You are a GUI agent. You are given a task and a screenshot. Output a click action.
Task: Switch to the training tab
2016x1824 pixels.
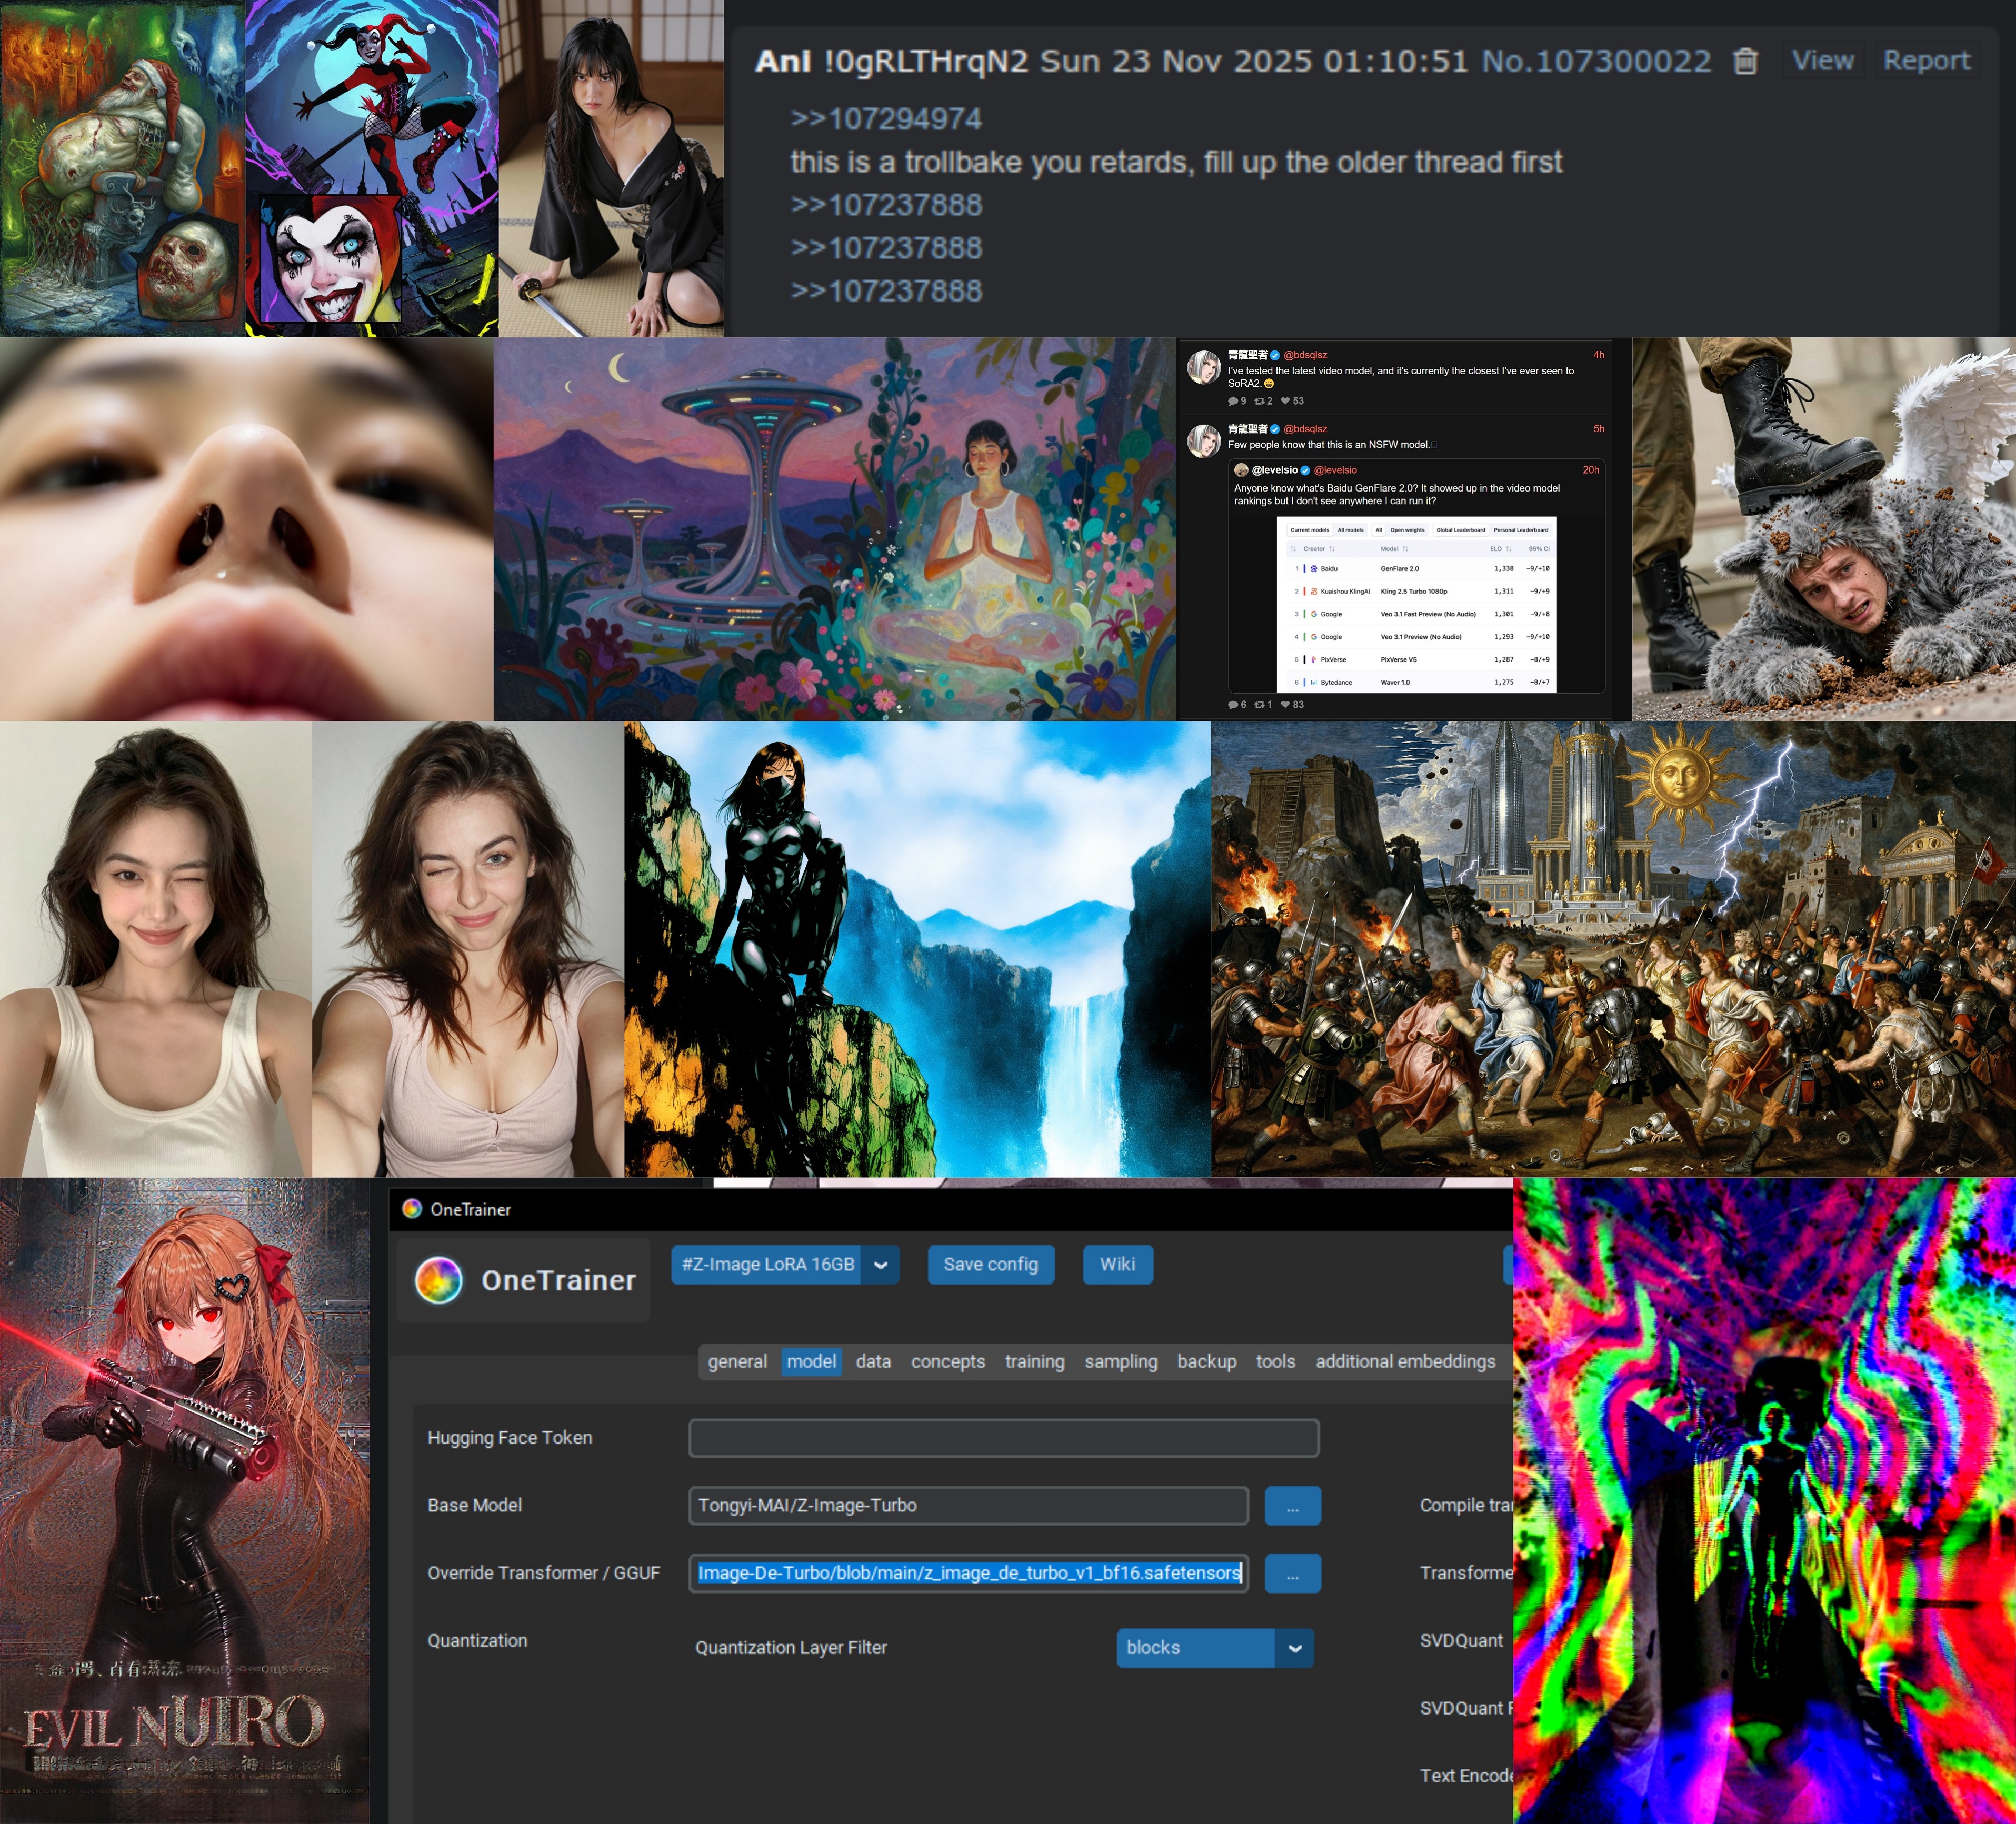[x=1034, y=1361]
